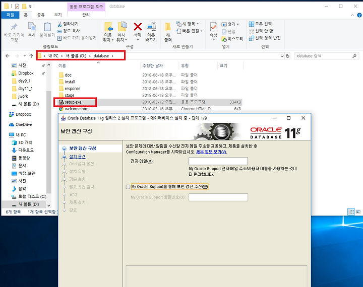Switch to the Home (홈) ribbon tab
Image resolution: width=363 pixels, height=287 pixels.
(x=26, y=15)
